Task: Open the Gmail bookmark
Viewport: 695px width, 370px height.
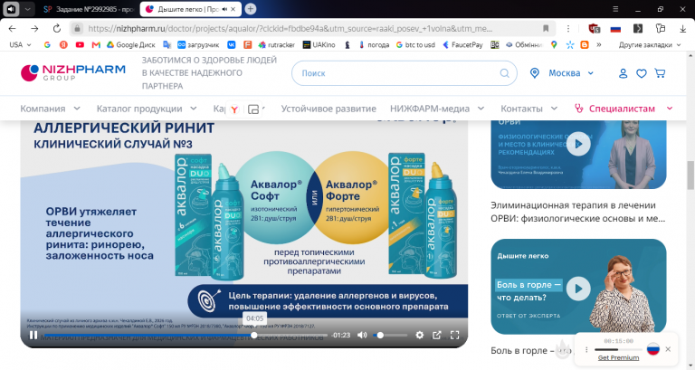Action: pos(96,44)
